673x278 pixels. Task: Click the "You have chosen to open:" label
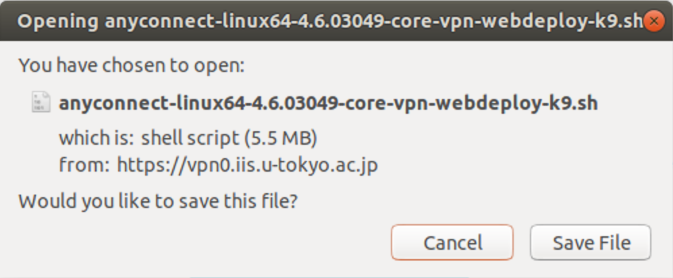(x=132, y=66)
